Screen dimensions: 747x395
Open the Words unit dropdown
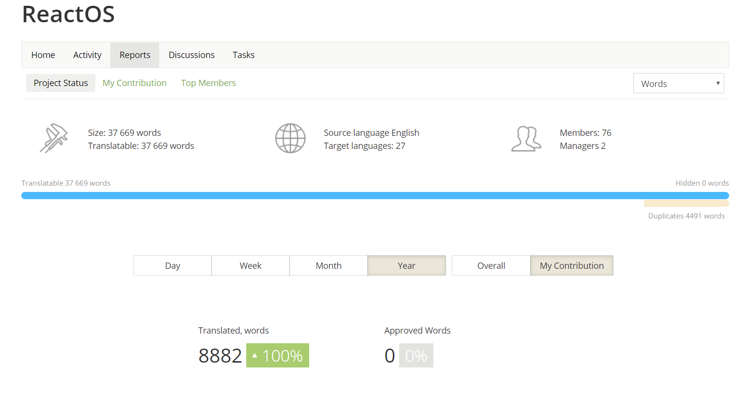pos(678,84)
